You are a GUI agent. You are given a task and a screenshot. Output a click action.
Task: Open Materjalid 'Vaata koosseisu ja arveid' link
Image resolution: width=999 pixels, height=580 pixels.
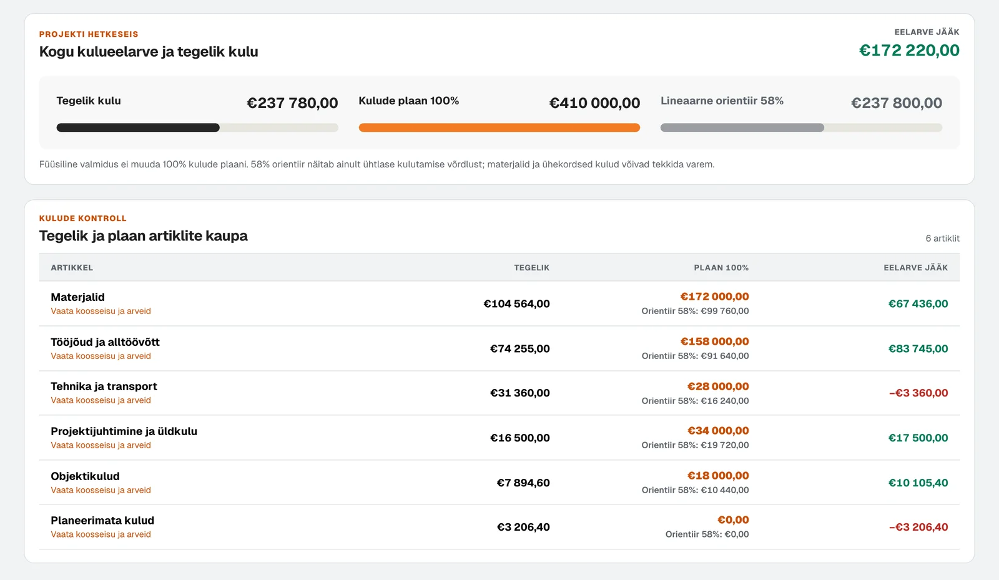tap(101, 311)
